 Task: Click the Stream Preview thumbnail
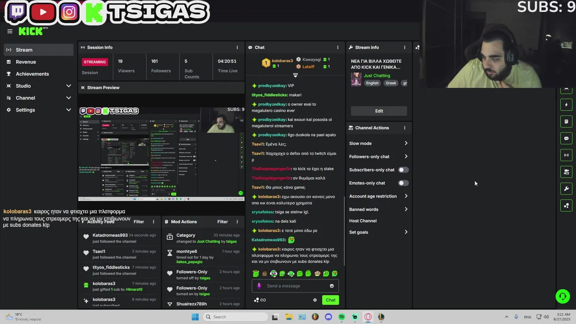[x=162, y=153]
